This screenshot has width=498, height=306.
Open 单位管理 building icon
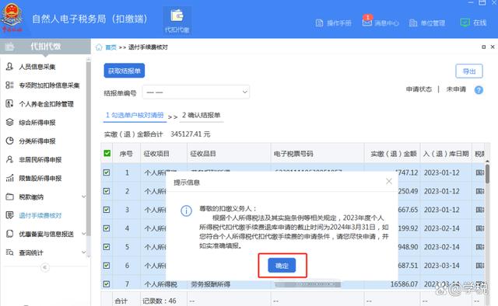pyautogui.click(x=413, y=23)
